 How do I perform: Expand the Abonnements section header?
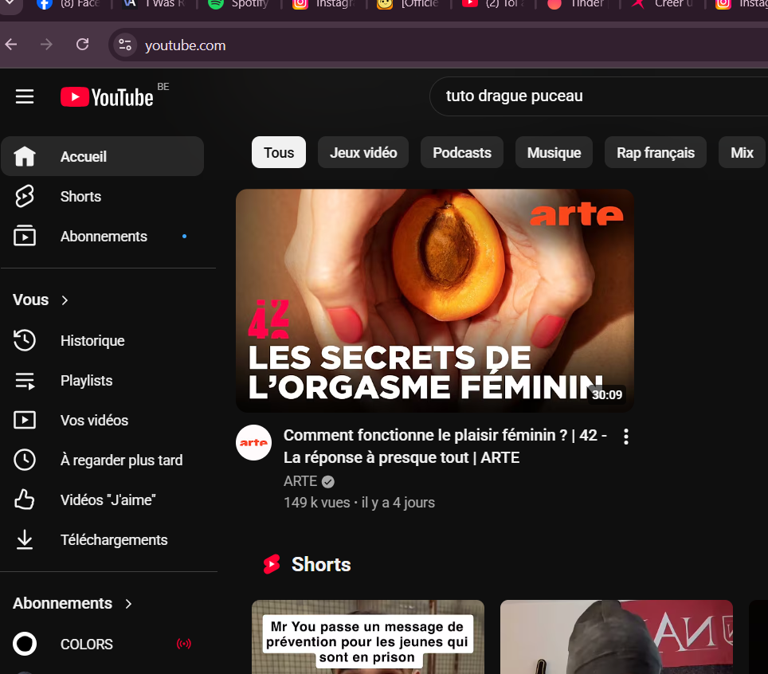72,604
